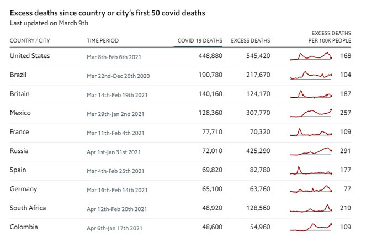This screenshot has height=237, width=377.
Task: Click the Brazil sparkline chart
Action: (x=311, y=75)
